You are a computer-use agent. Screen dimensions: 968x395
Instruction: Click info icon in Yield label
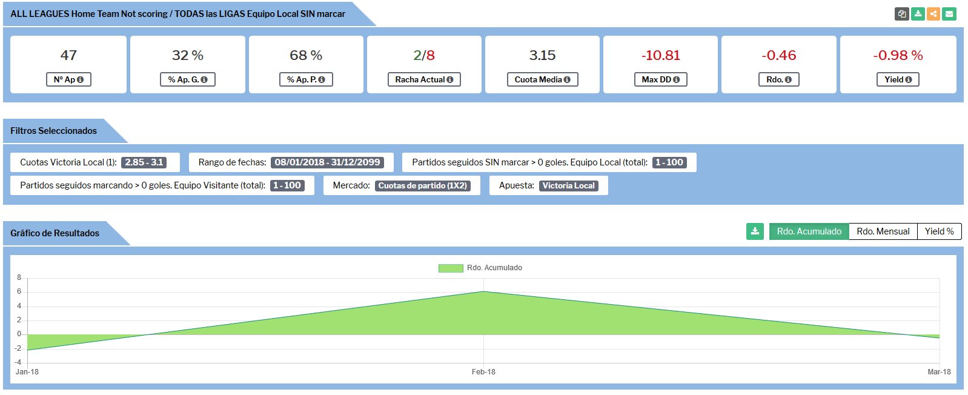(x=909, y=79)
